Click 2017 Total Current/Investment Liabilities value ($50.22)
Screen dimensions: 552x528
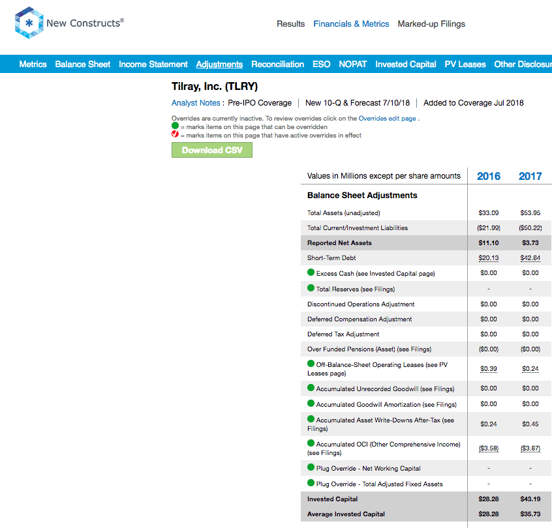tap(530, 228)
